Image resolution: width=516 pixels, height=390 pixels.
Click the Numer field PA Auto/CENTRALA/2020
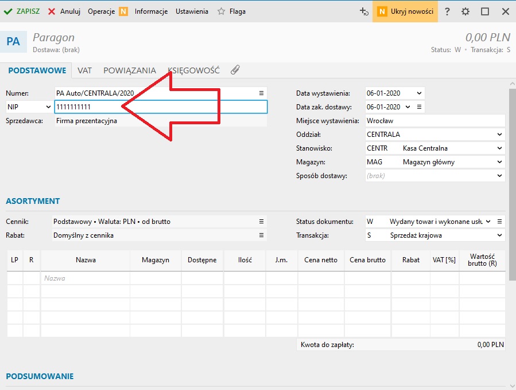click(161, 93)
